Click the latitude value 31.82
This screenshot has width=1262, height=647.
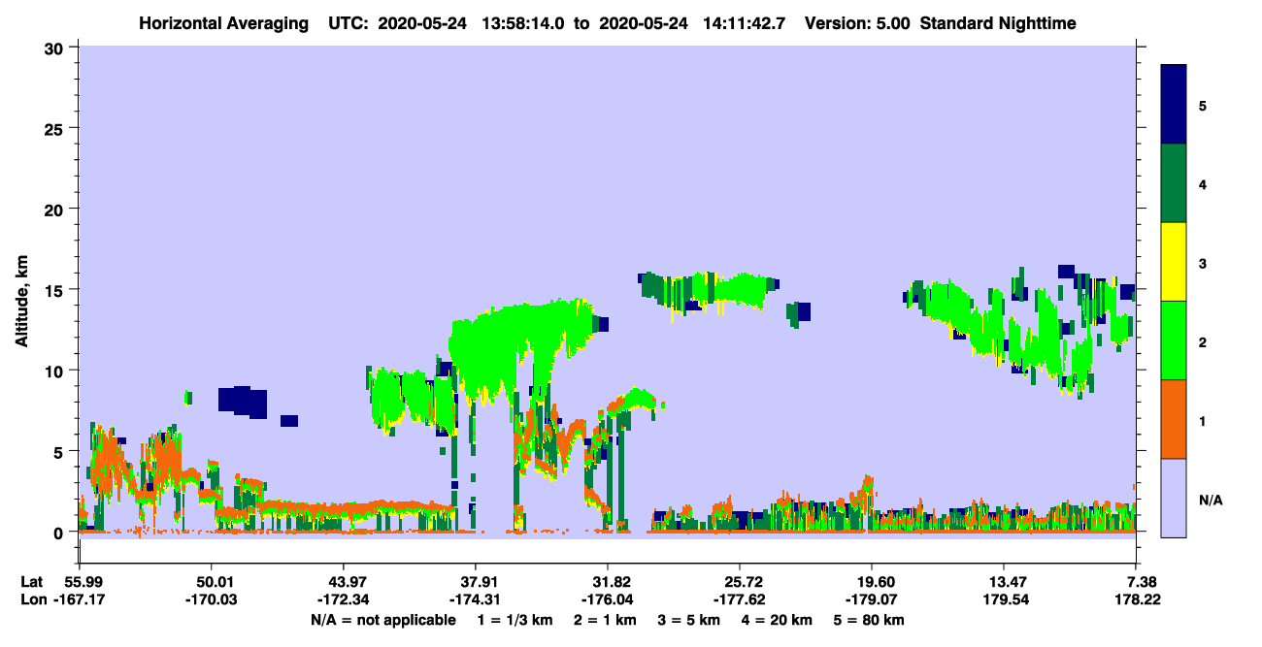tap(608, 581)
